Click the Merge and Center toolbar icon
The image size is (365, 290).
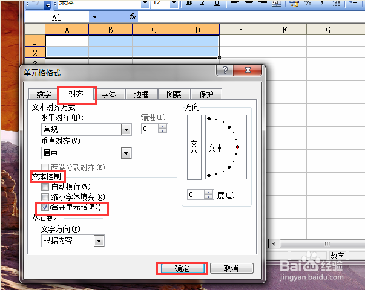point(277,3)
